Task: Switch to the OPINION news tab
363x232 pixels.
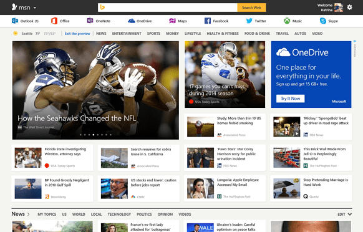Action: [165, 215]
